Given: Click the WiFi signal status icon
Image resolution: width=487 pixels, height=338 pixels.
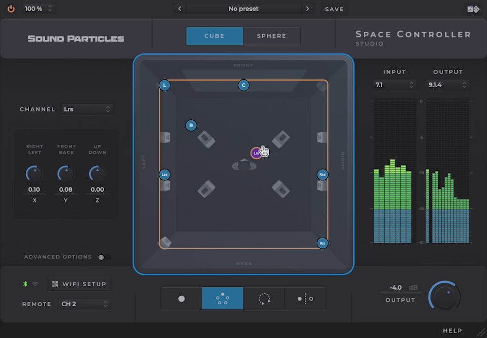Looking at the screenshot, I should [x=36, y=284].
